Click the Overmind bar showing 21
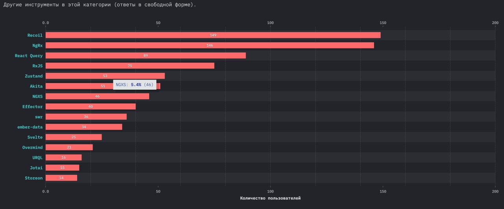504x209 pixels. click(x=69, y=147)
